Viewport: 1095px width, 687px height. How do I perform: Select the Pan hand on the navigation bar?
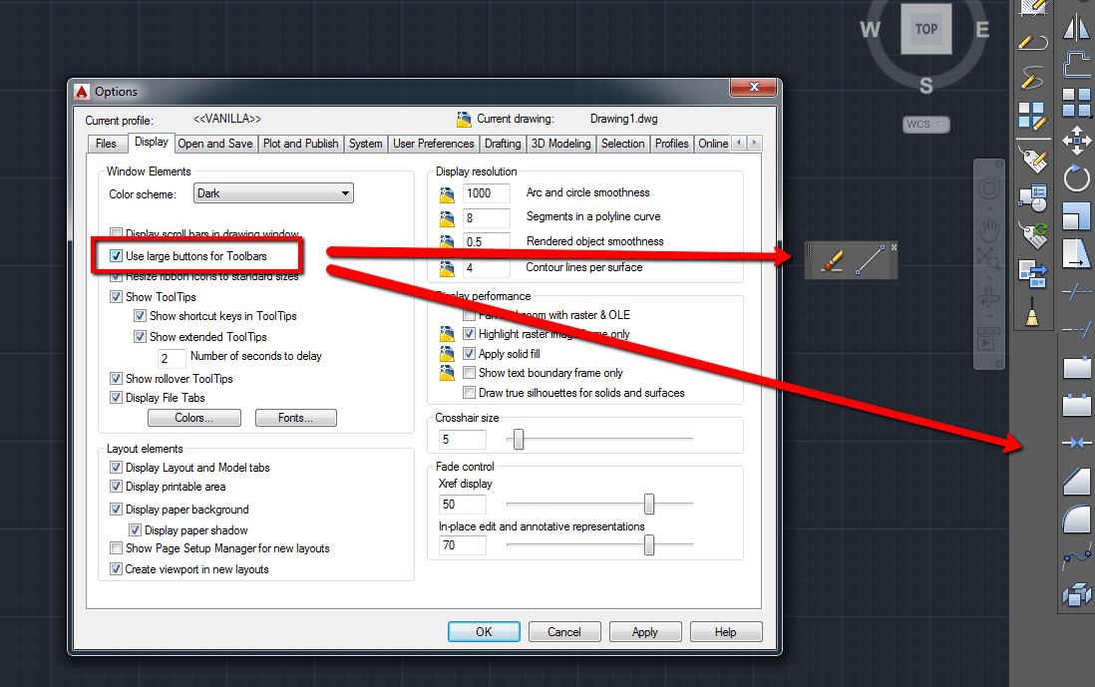click(x=989, y=229)
